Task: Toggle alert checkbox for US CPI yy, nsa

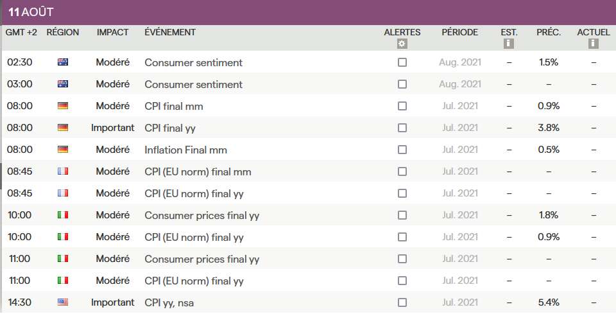Action: [402, 302]
